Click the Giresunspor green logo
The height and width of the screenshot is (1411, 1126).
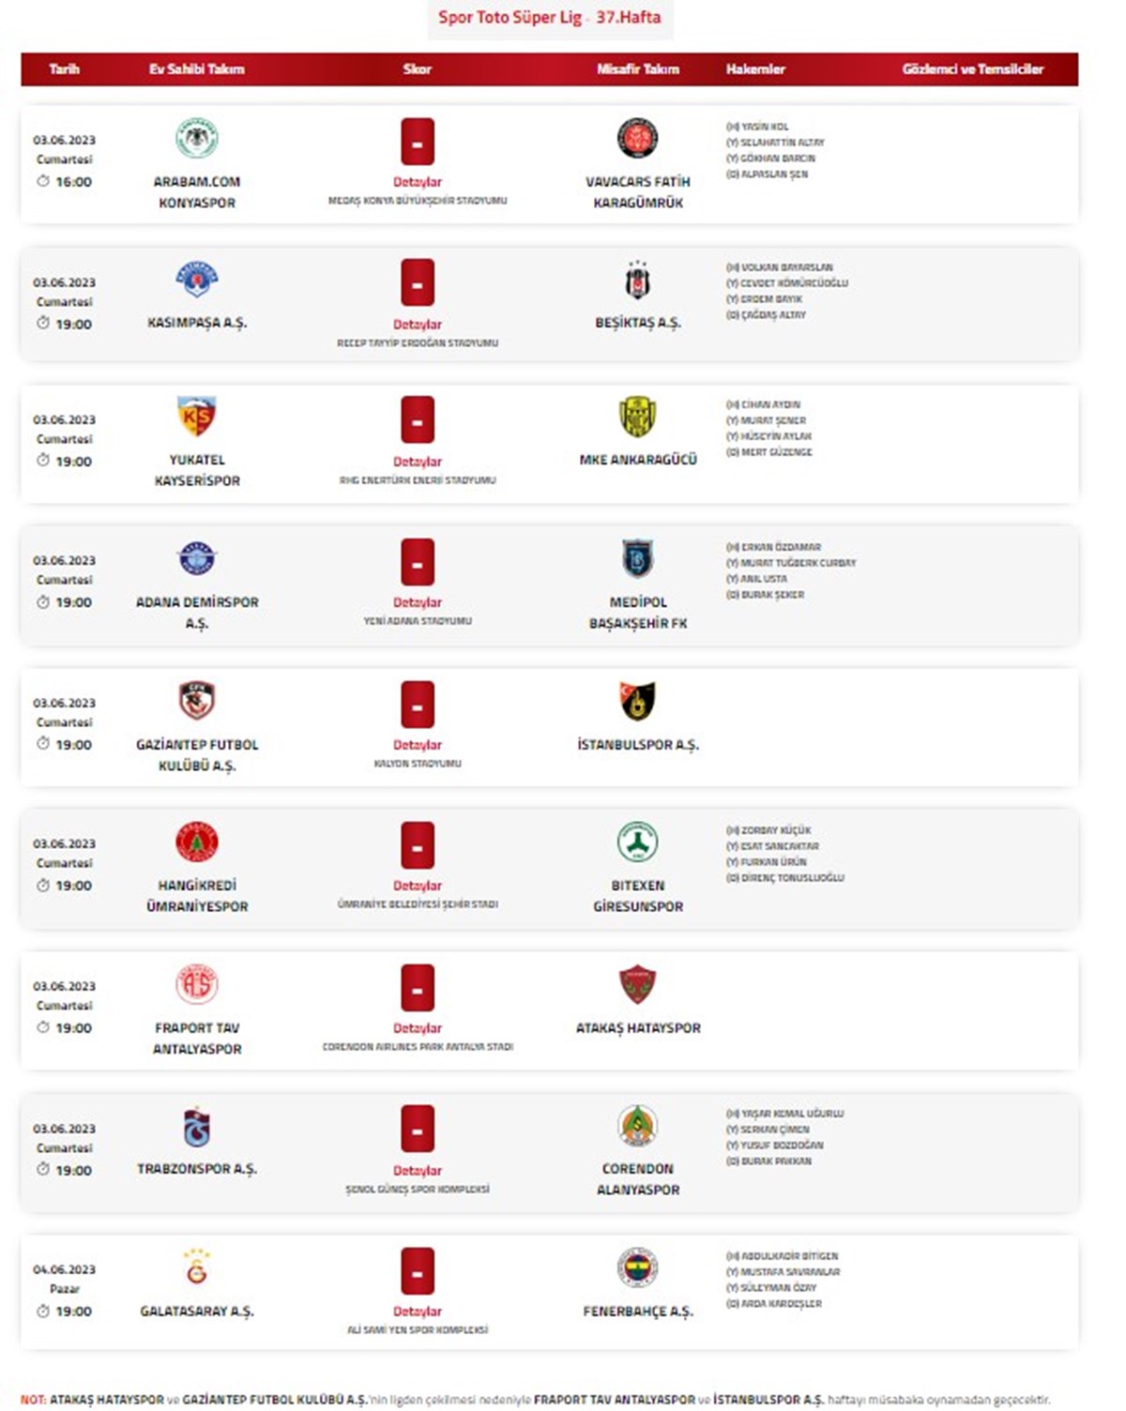point(638,842)
